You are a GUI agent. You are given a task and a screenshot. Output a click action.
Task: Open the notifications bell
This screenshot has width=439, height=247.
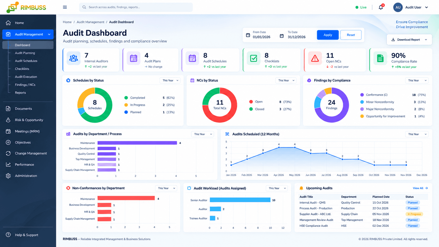pos(381,7)
